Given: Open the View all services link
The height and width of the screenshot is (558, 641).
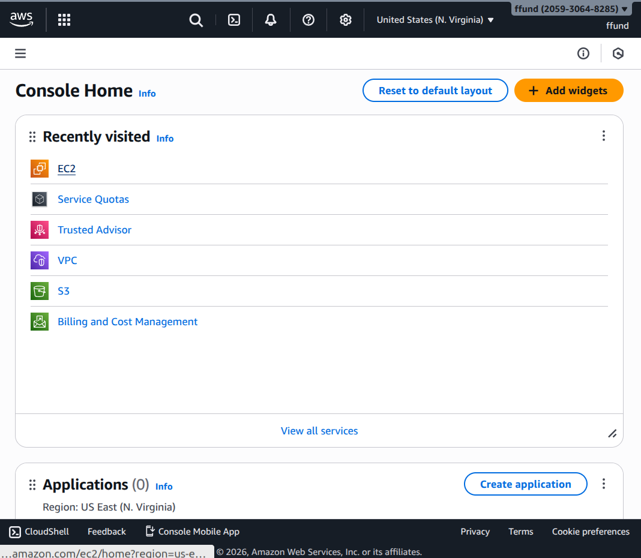Looking at the screenshot, I should (319, 431).
